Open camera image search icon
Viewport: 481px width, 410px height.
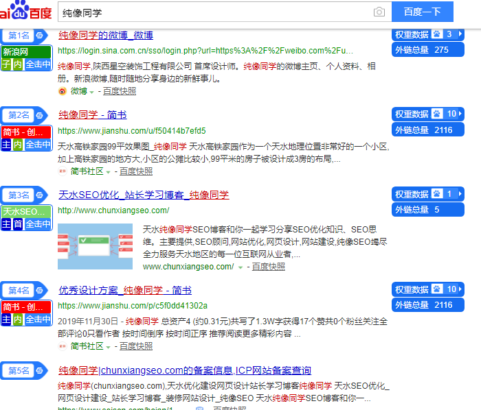[x=379, y=12]
